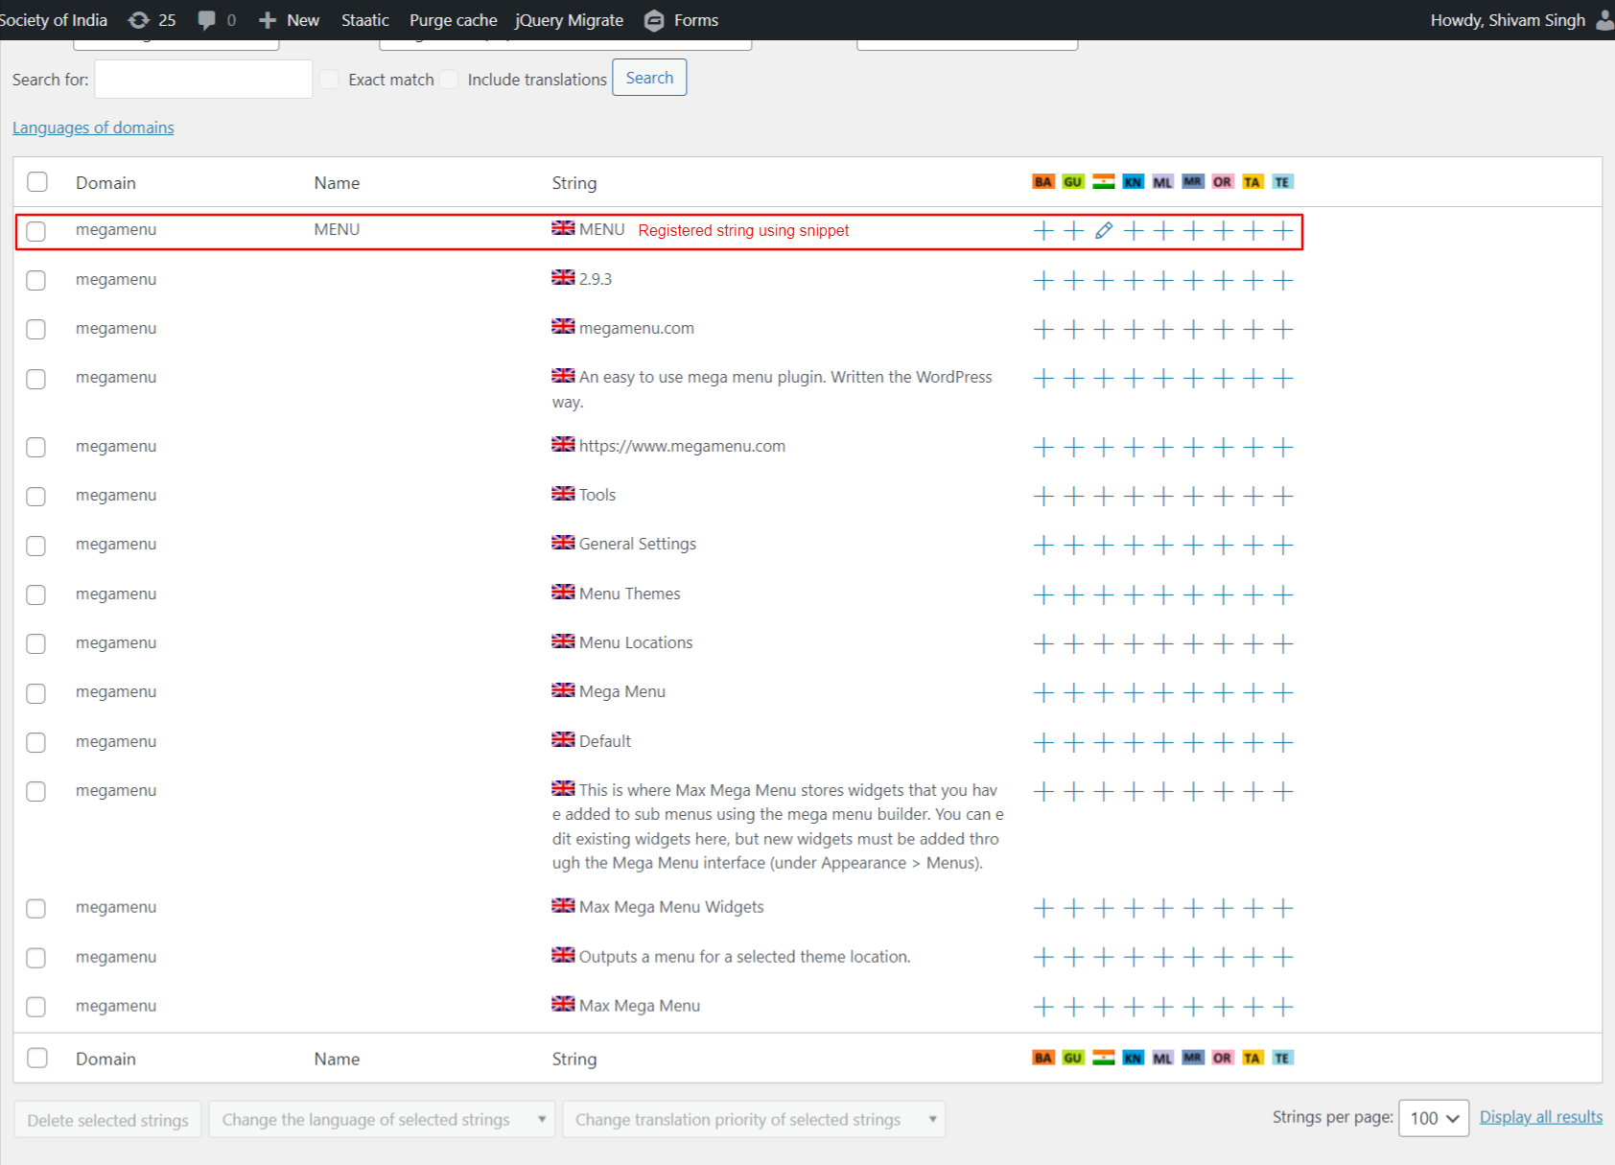The width and height of the screenshot is (1615, 1165).
Task: Enable the Exact match checkbox
Action: point(329,80)
